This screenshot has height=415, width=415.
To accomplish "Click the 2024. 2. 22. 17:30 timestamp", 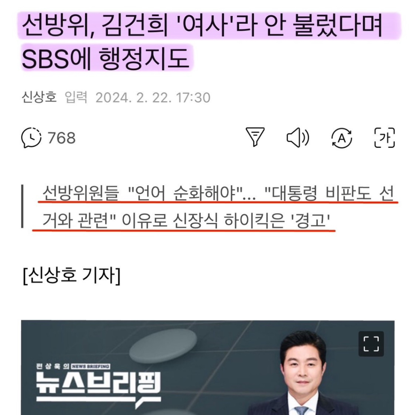I will point(153,98).
